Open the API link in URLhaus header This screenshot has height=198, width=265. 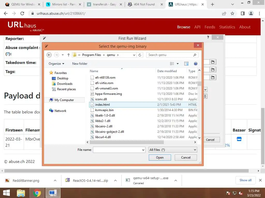click(x=197, y=27)
